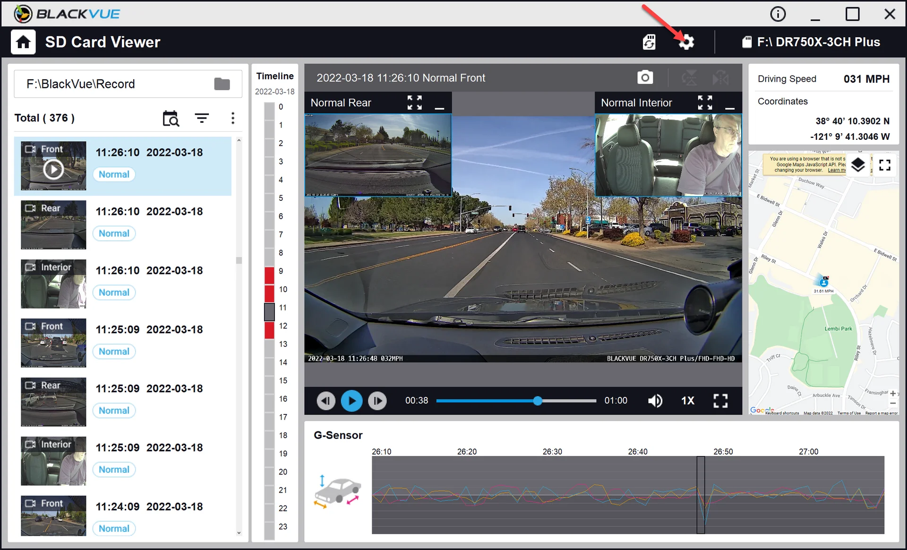Click the vertical flip video icon
This screenshot has width=907, height=550.
pos(689,77)
